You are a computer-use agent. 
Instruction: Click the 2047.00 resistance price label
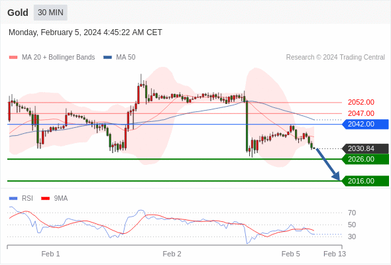[x=361, y=113]
